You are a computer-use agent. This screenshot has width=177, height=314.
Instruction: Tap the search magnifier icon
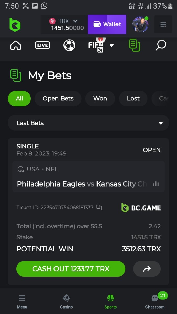pos(161,45)
